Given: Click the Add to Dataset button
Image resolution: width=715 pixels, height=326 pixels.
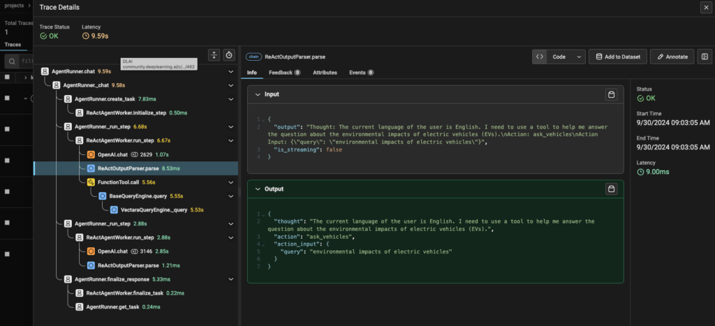Looking at the screenshot, I should pyautogui.click(x=617, y=57).
